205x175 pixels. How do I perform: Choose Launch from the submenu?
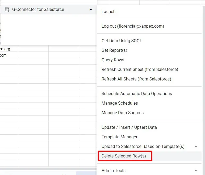click(149, 11)
